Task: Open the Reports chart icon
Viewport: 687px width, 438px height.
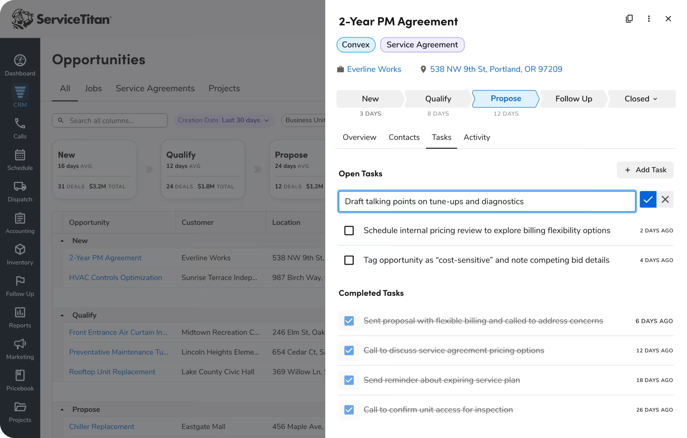Action: [x=20, y=312]
